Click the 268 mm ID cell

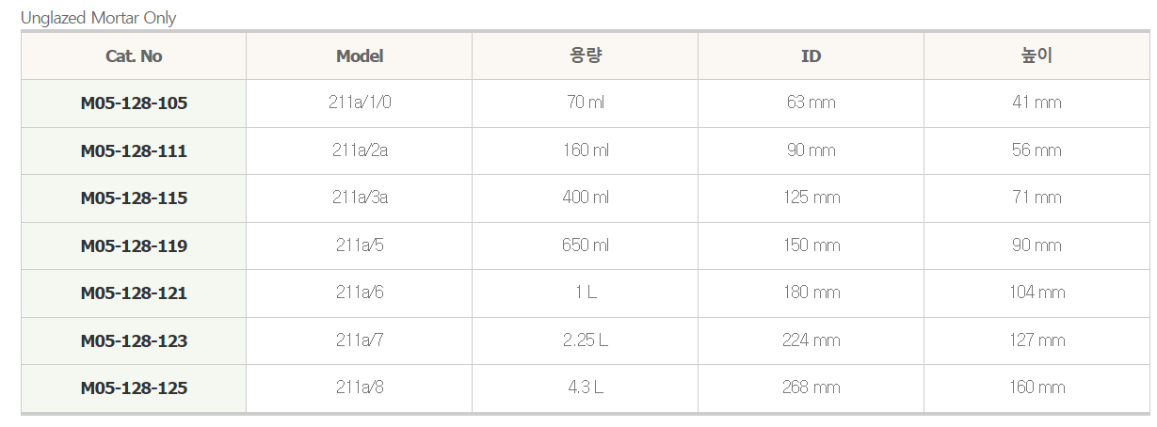point(812,388)
